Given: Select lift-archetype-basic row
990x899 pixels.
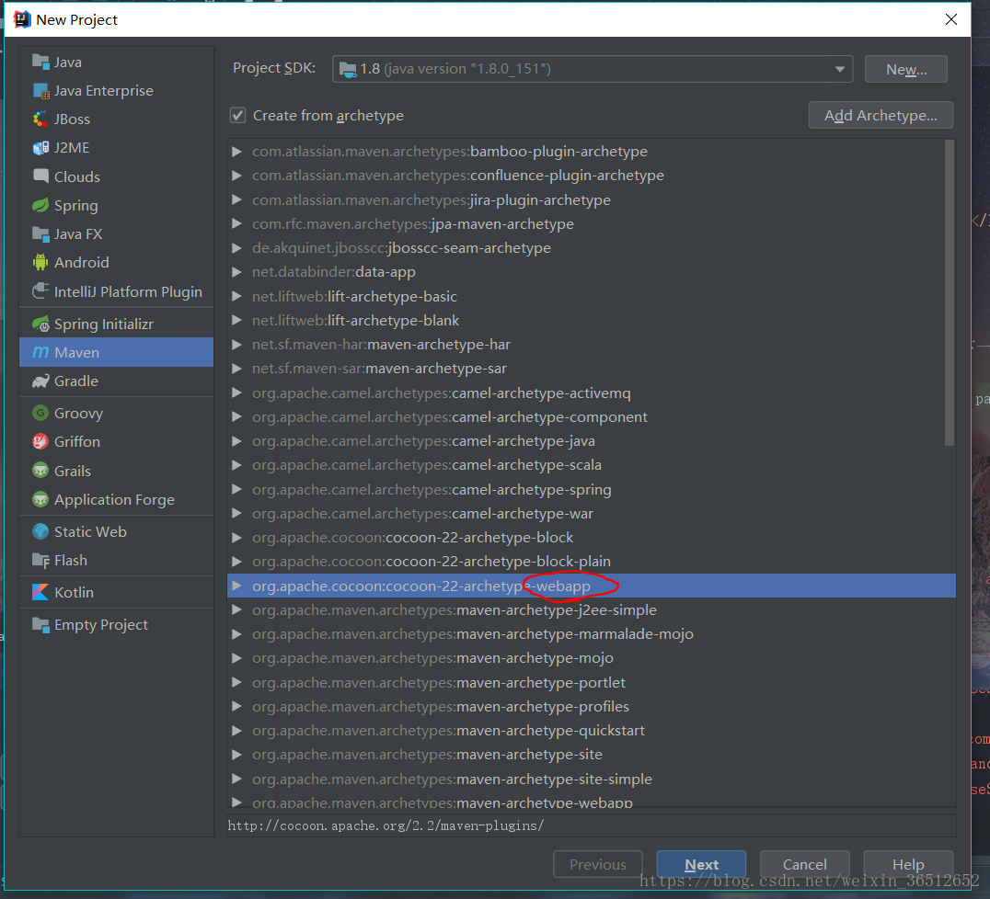Looking at the screenshot, I should [x=591, y=297].
